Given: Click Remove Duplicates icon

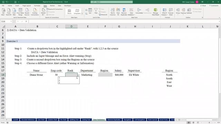Looking at the screenshot, I should tap(124, 12).
